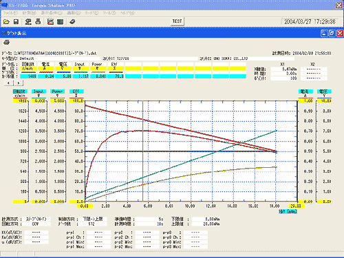Open the table display toolbar icon
The width and height of the screenshot is (344, 258).
(60, 22)
